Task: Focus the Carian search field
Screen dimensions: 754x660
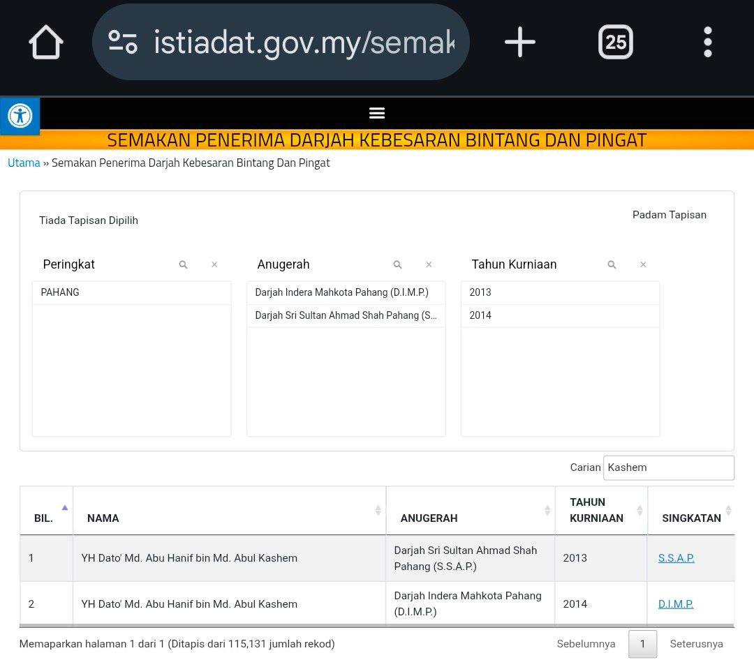Action: (668, 467)
